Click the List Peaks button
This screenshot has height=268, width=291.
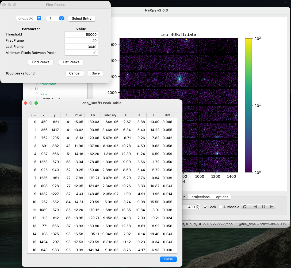(x=71, y=62)
